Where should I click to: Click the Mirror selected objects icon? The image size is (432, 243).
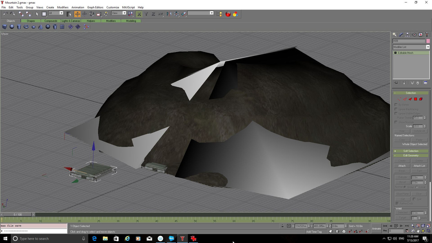point(169,14)
